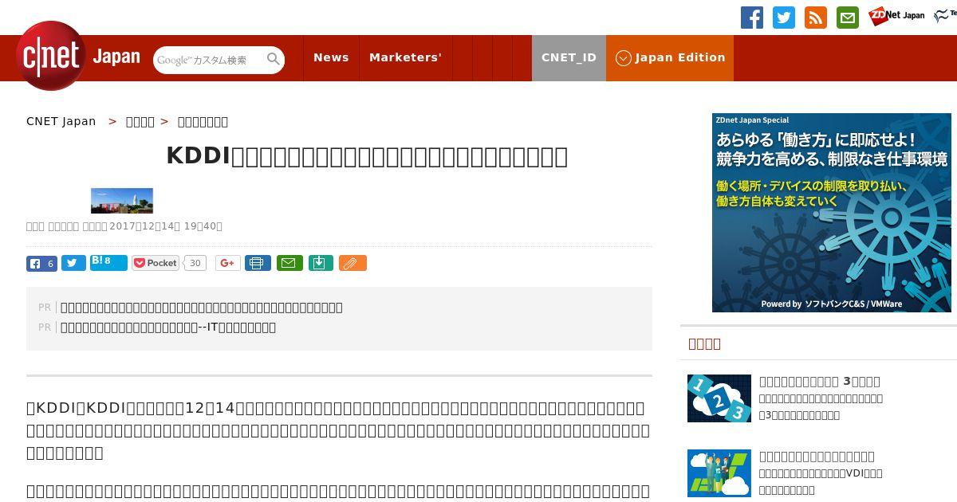Screen dimensions: 957x502
Task: Tweet the article via Twitter share button
Action: pyautogui.click(x=73, y=263)
